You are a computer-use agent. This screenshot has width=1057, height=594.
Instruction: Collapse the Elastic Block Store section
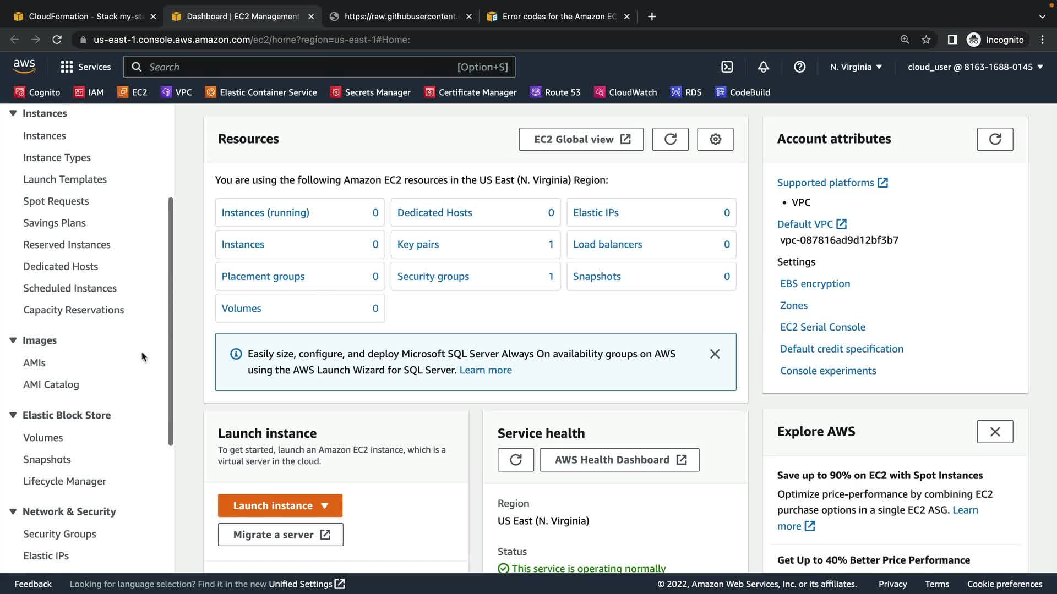point(13,415)
